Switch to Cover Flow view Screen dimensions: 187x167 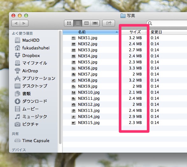95,23
